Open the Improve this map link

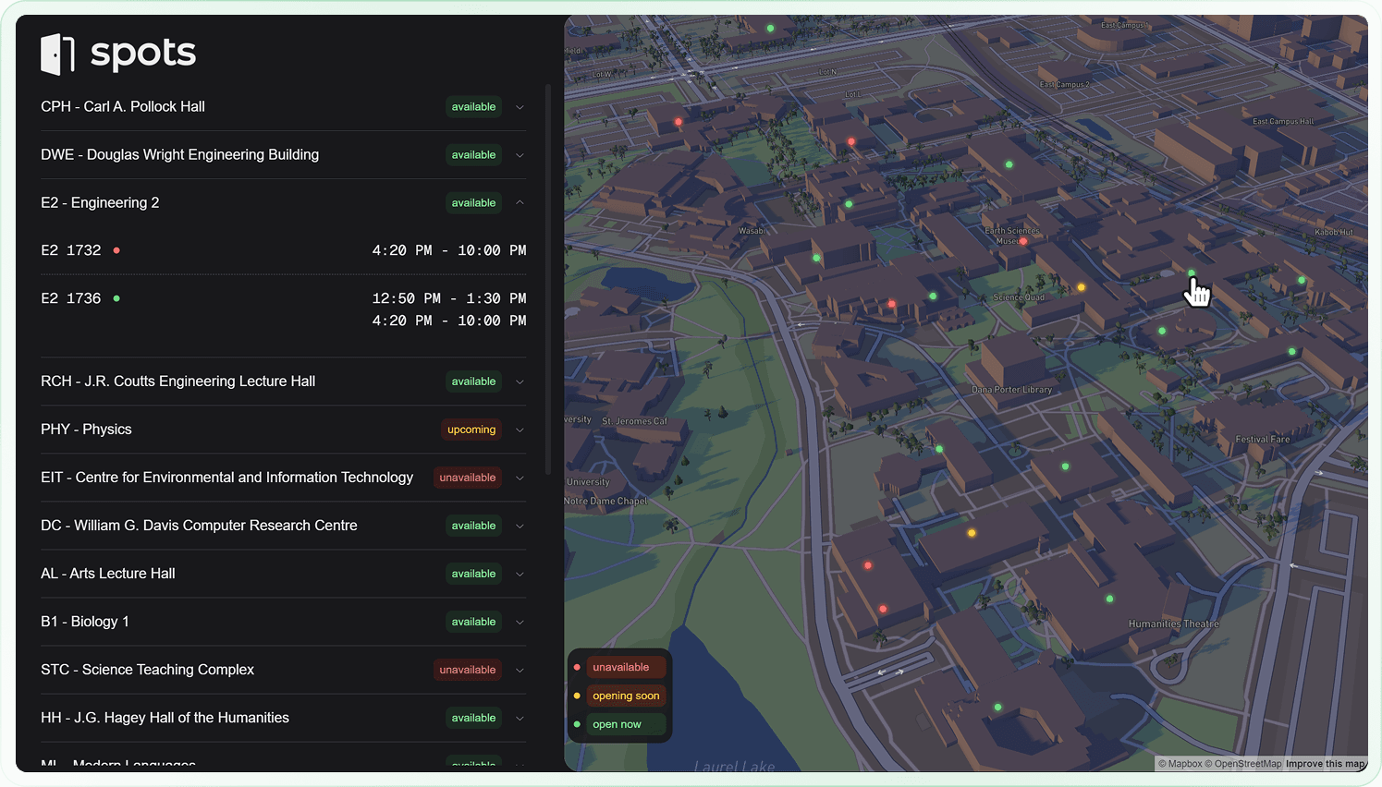(1325, 764)
